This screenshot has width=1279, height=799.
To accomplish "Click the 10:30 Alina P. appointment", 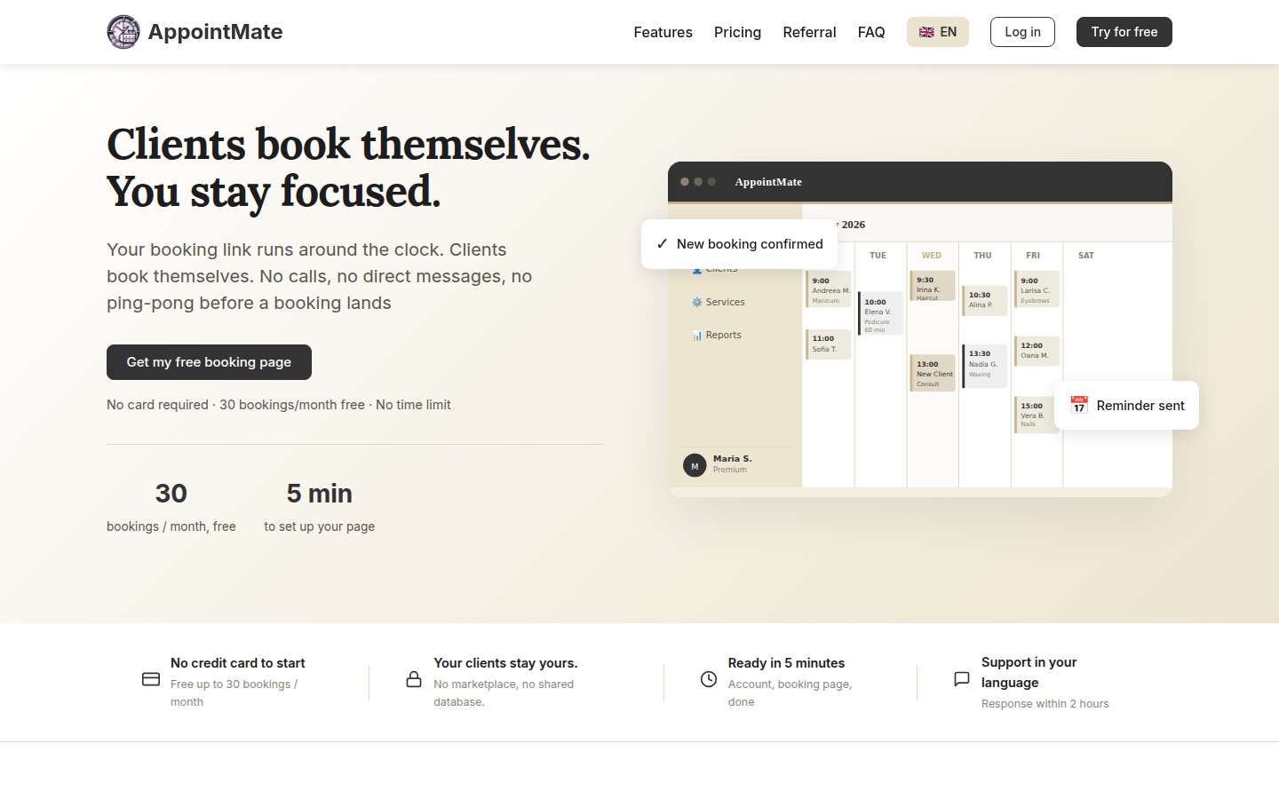I will 985,300.
